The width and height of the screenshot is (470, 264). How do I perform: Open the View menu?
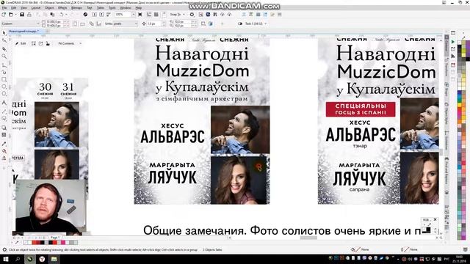pyautogui.click(x=23, y=8)
